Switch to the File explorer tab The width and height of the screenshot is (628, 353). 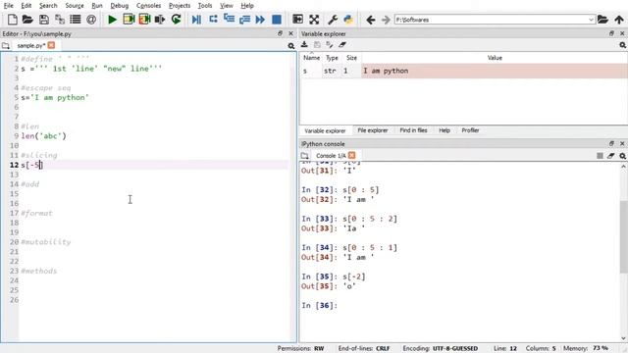click(373, 130)
